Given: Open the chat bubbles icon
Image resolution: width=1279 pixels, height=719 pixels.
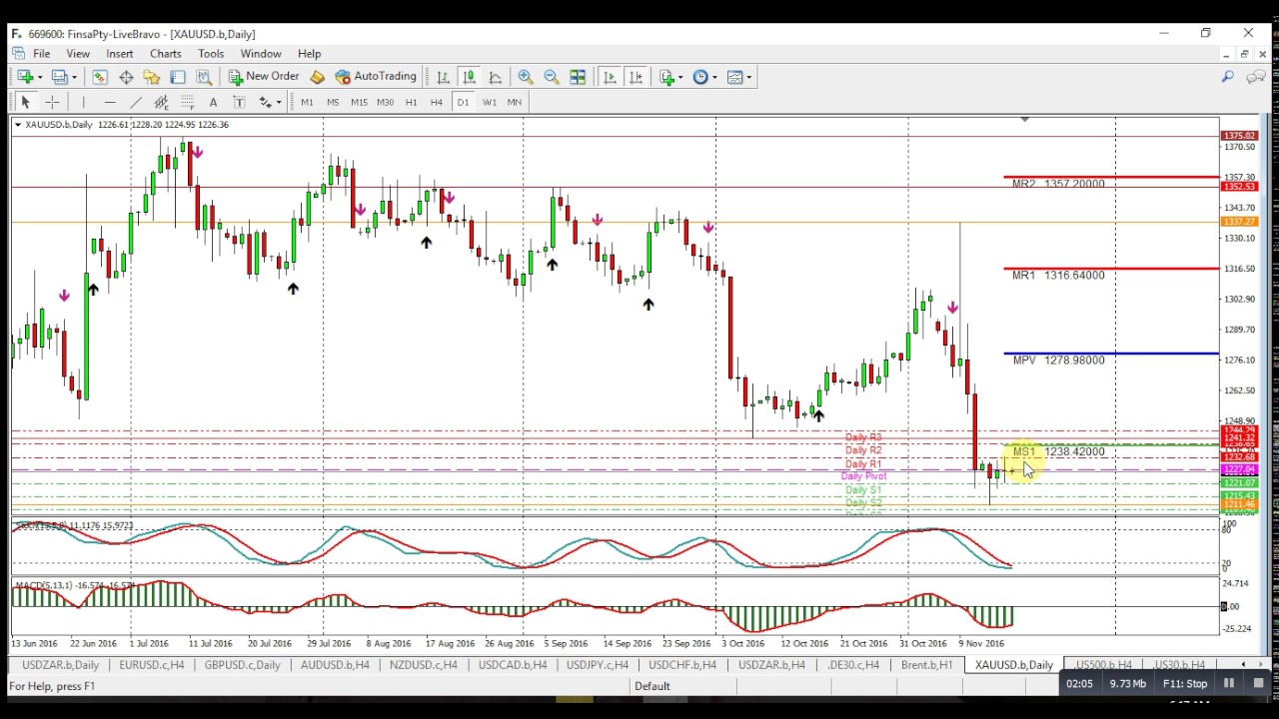Looking at the screenshot, I should tap(1256, 77).
